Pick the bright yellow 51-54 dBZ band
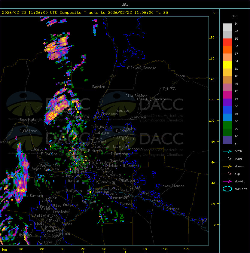250x253 pixels. (227, 65)
